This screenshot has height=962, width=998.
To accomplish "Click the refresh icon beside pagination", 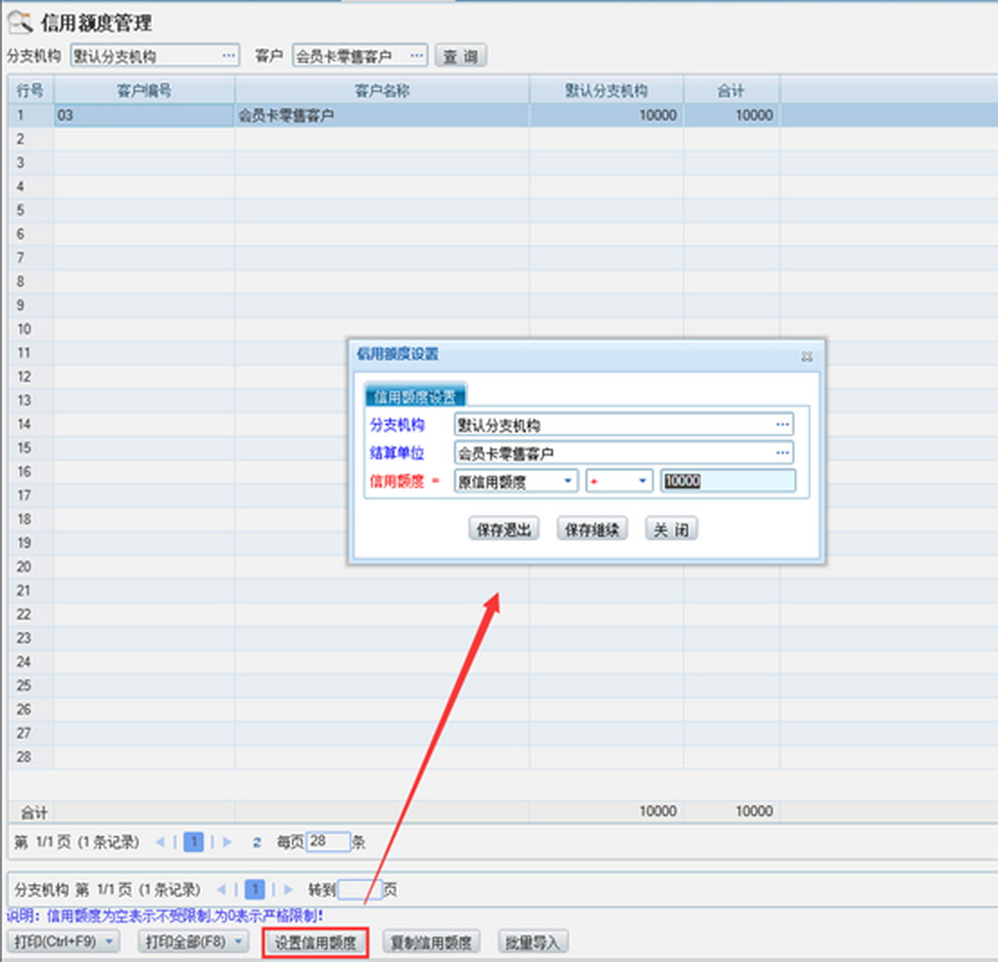I will point(257,842).
